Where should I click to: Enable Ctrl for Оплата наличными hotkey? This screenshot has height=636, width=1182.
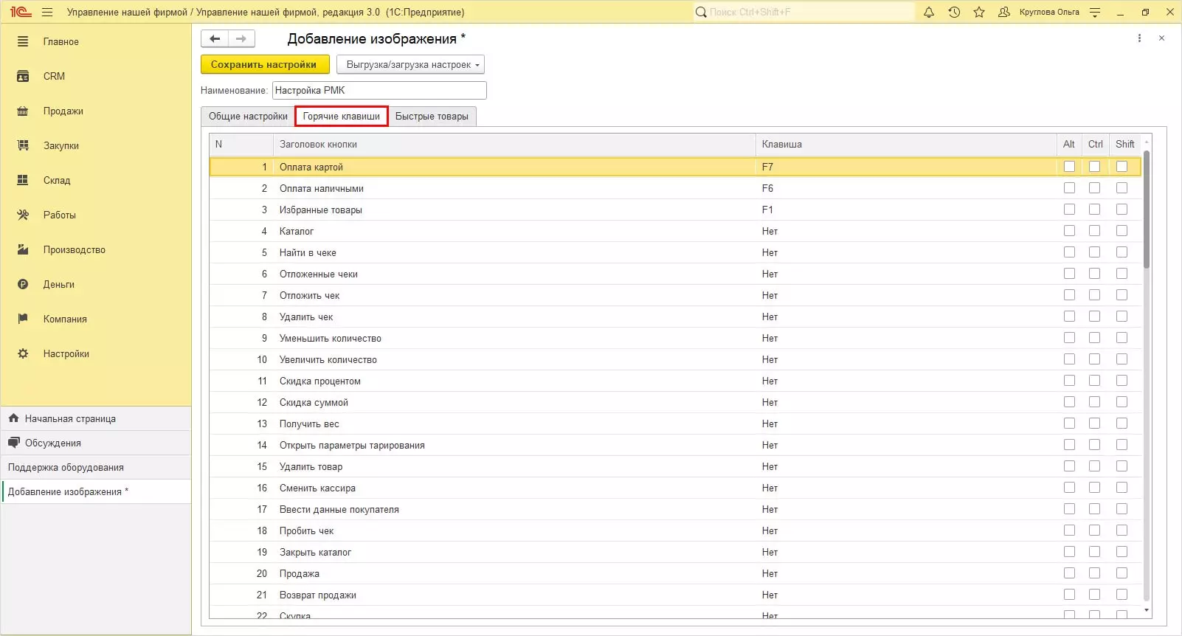click(1094, 188)
